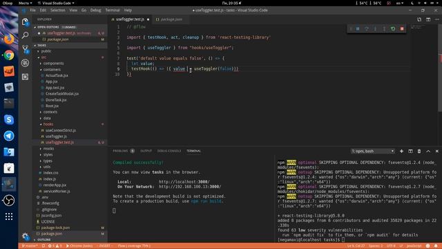Open the Help menu

128,10
